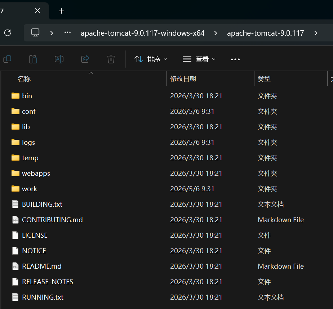333x309 pixels.
Task: Select the logs folder icon
Action: coord(15,142)
